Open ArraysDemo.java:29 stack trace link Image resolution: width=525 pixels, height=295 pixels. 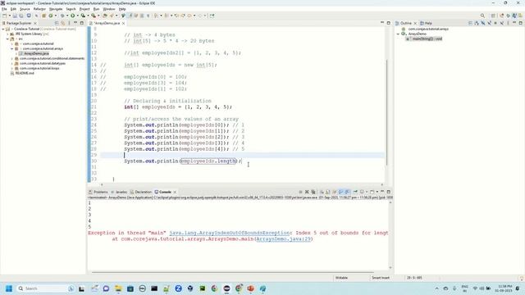284,238
